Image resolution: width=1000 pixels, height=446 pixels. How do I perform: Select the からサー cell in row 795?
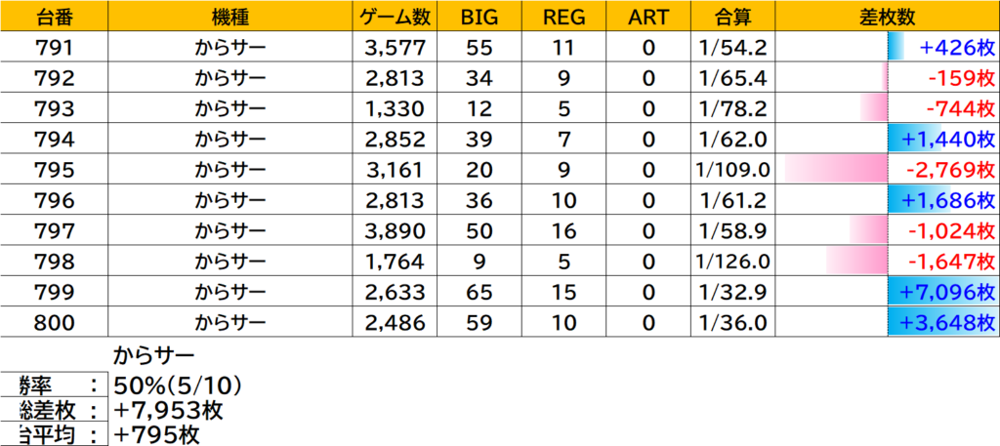coord(229,170)
